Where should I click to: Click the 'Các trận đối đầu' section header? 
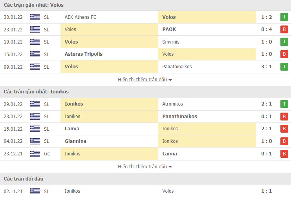24,179
